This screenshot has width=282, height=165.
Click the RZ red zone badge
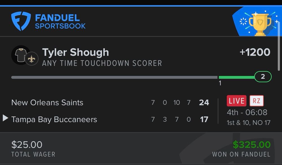(256, 101)
